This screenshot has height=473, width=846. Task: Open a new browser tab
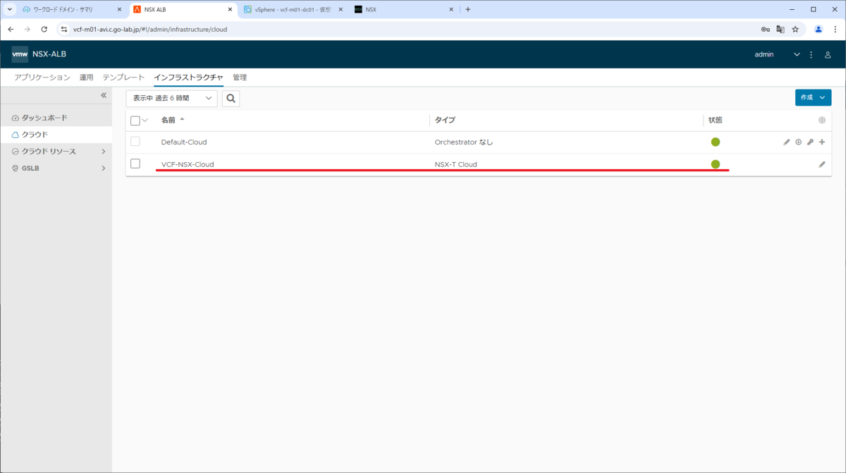pyautogui.click(x=468, y=10)
